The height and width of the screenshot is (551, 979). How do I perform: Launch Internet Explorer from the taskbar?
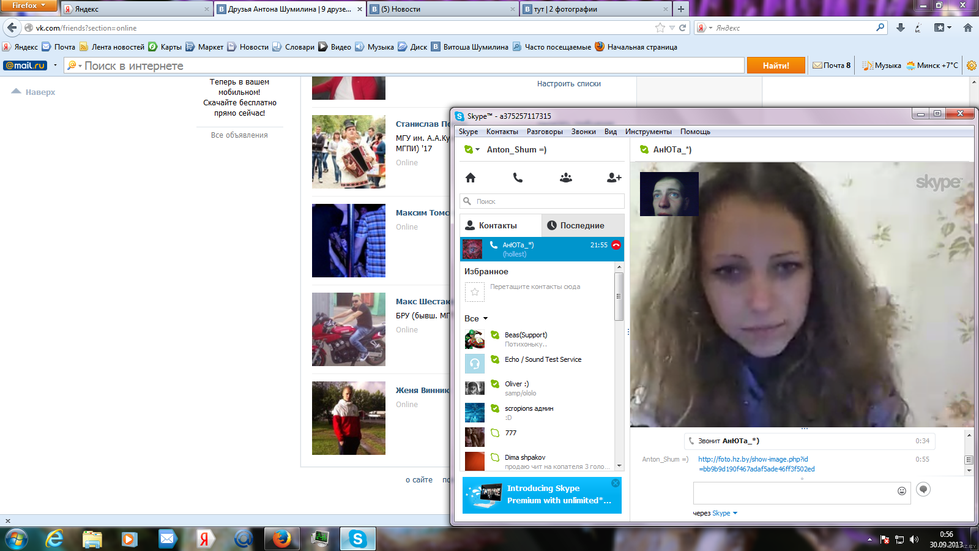point(54,539)
